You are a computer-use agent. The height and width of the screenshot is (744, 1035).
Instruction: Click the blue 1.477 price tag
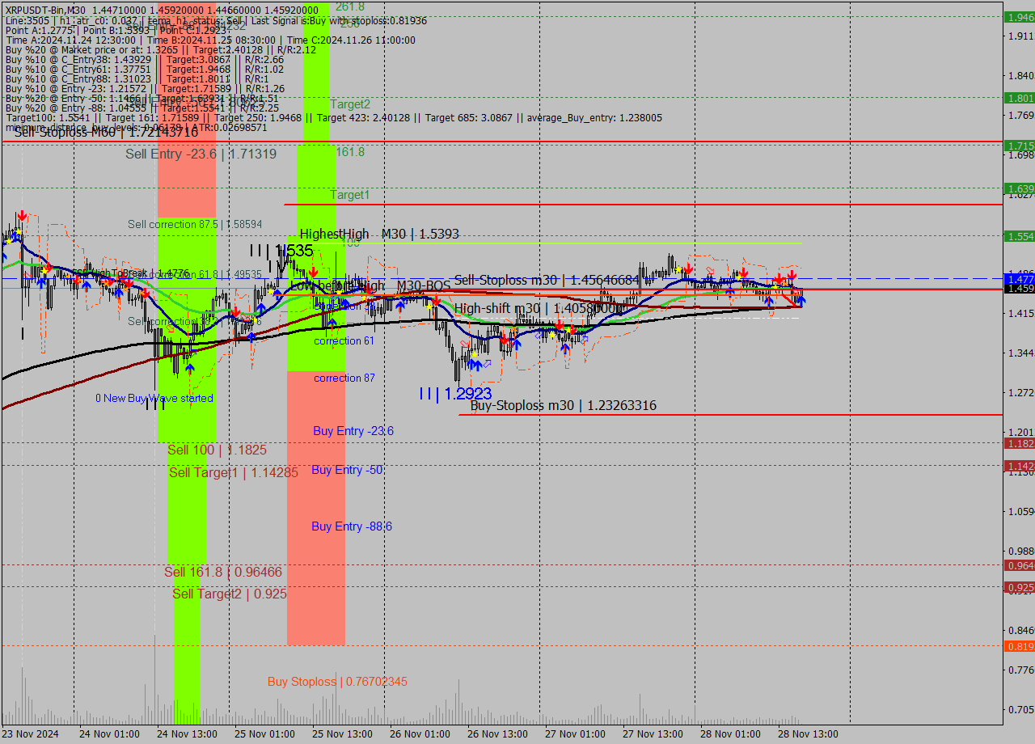tap(1020, 279)
